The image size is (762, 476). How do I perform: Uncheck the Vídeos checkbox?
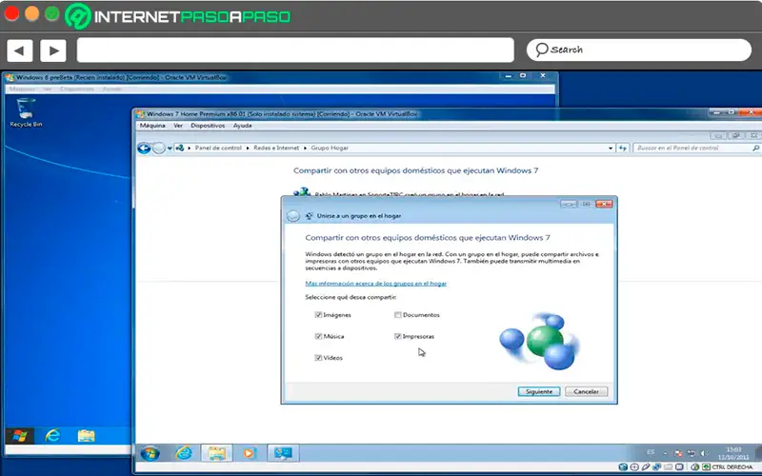pyautogui.click(x=318, y=358)
